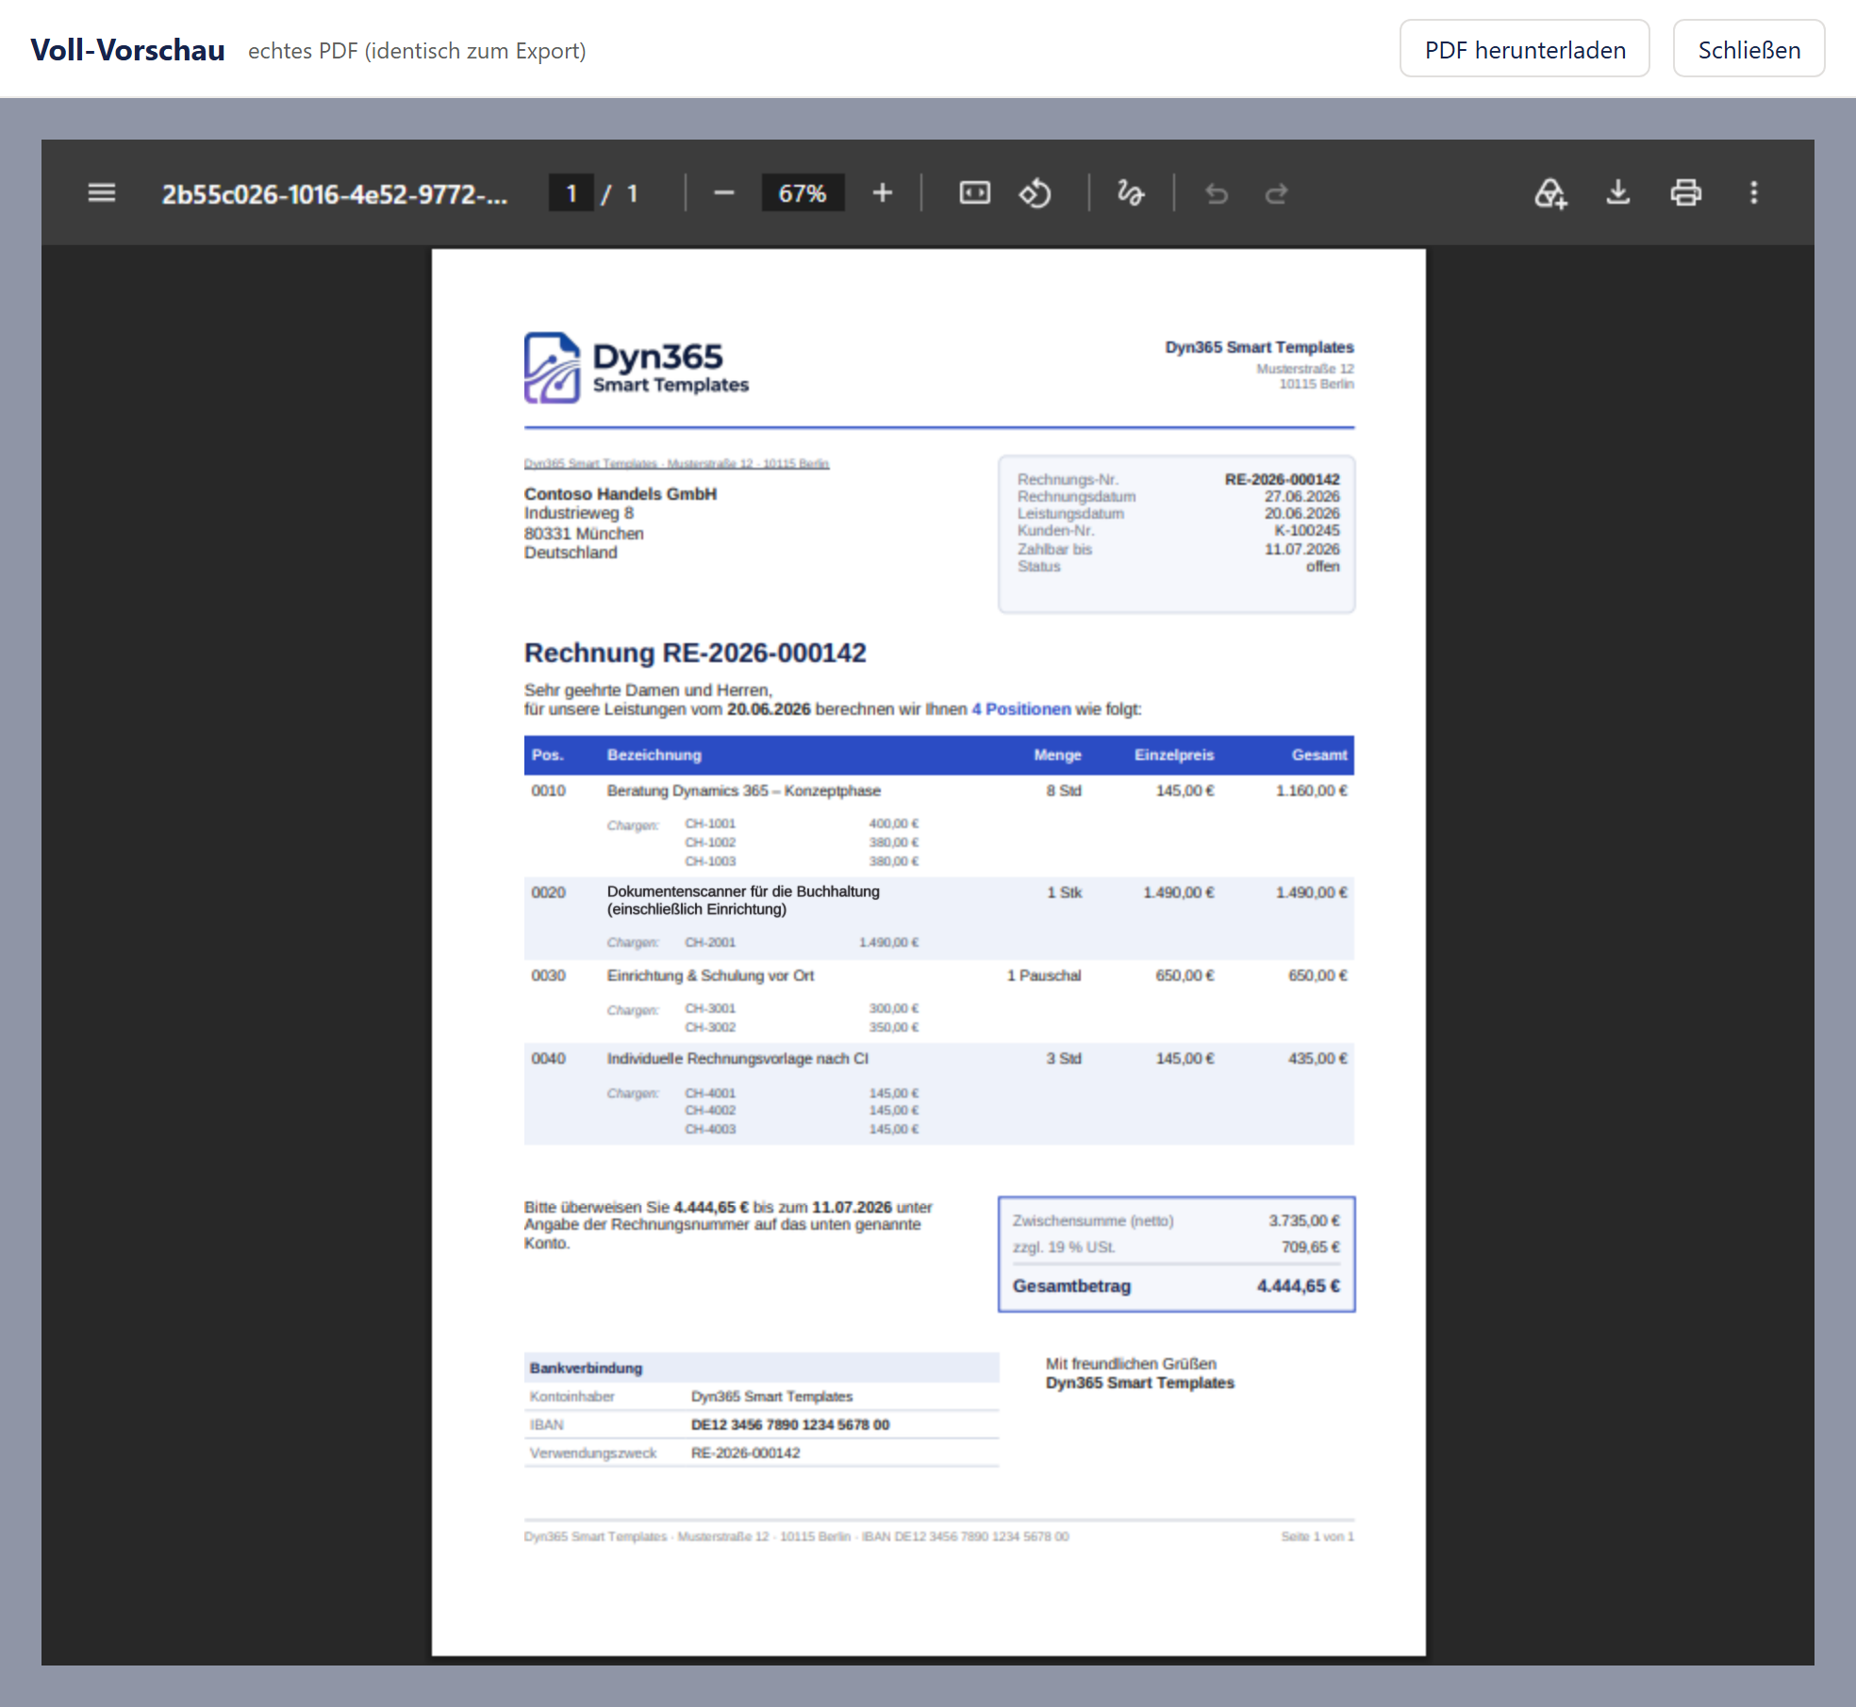Click the Gesamtbetrag value 4.444,65 €
Viewport: 1856px width, 1707px height.
click(x=1299, y=1286)
